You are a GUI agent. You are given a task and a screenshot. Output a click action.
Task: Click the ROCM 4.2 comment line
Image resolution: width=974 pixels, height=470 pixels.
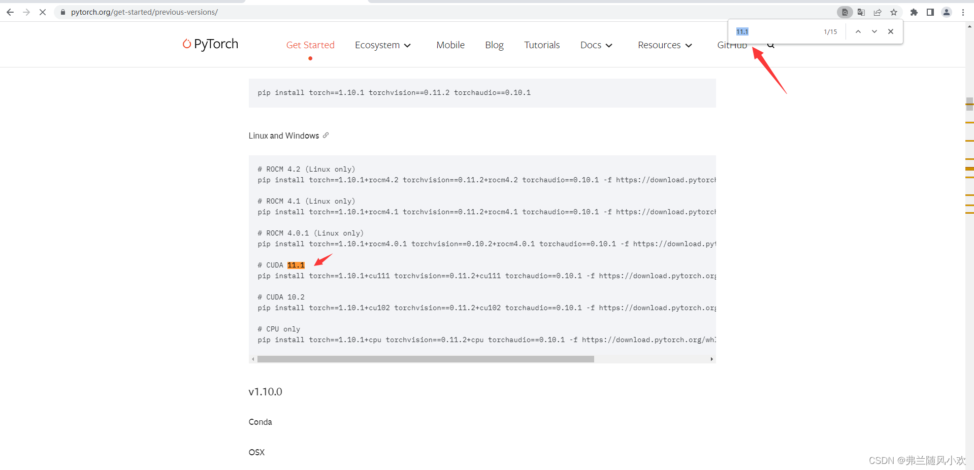306,169
